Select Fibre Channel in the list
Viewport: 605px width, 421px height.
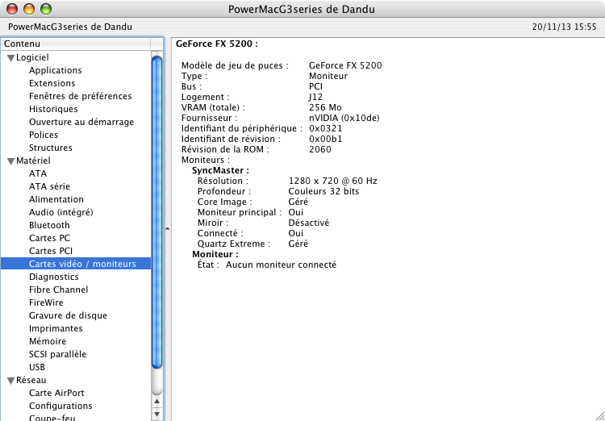(58, 290)
